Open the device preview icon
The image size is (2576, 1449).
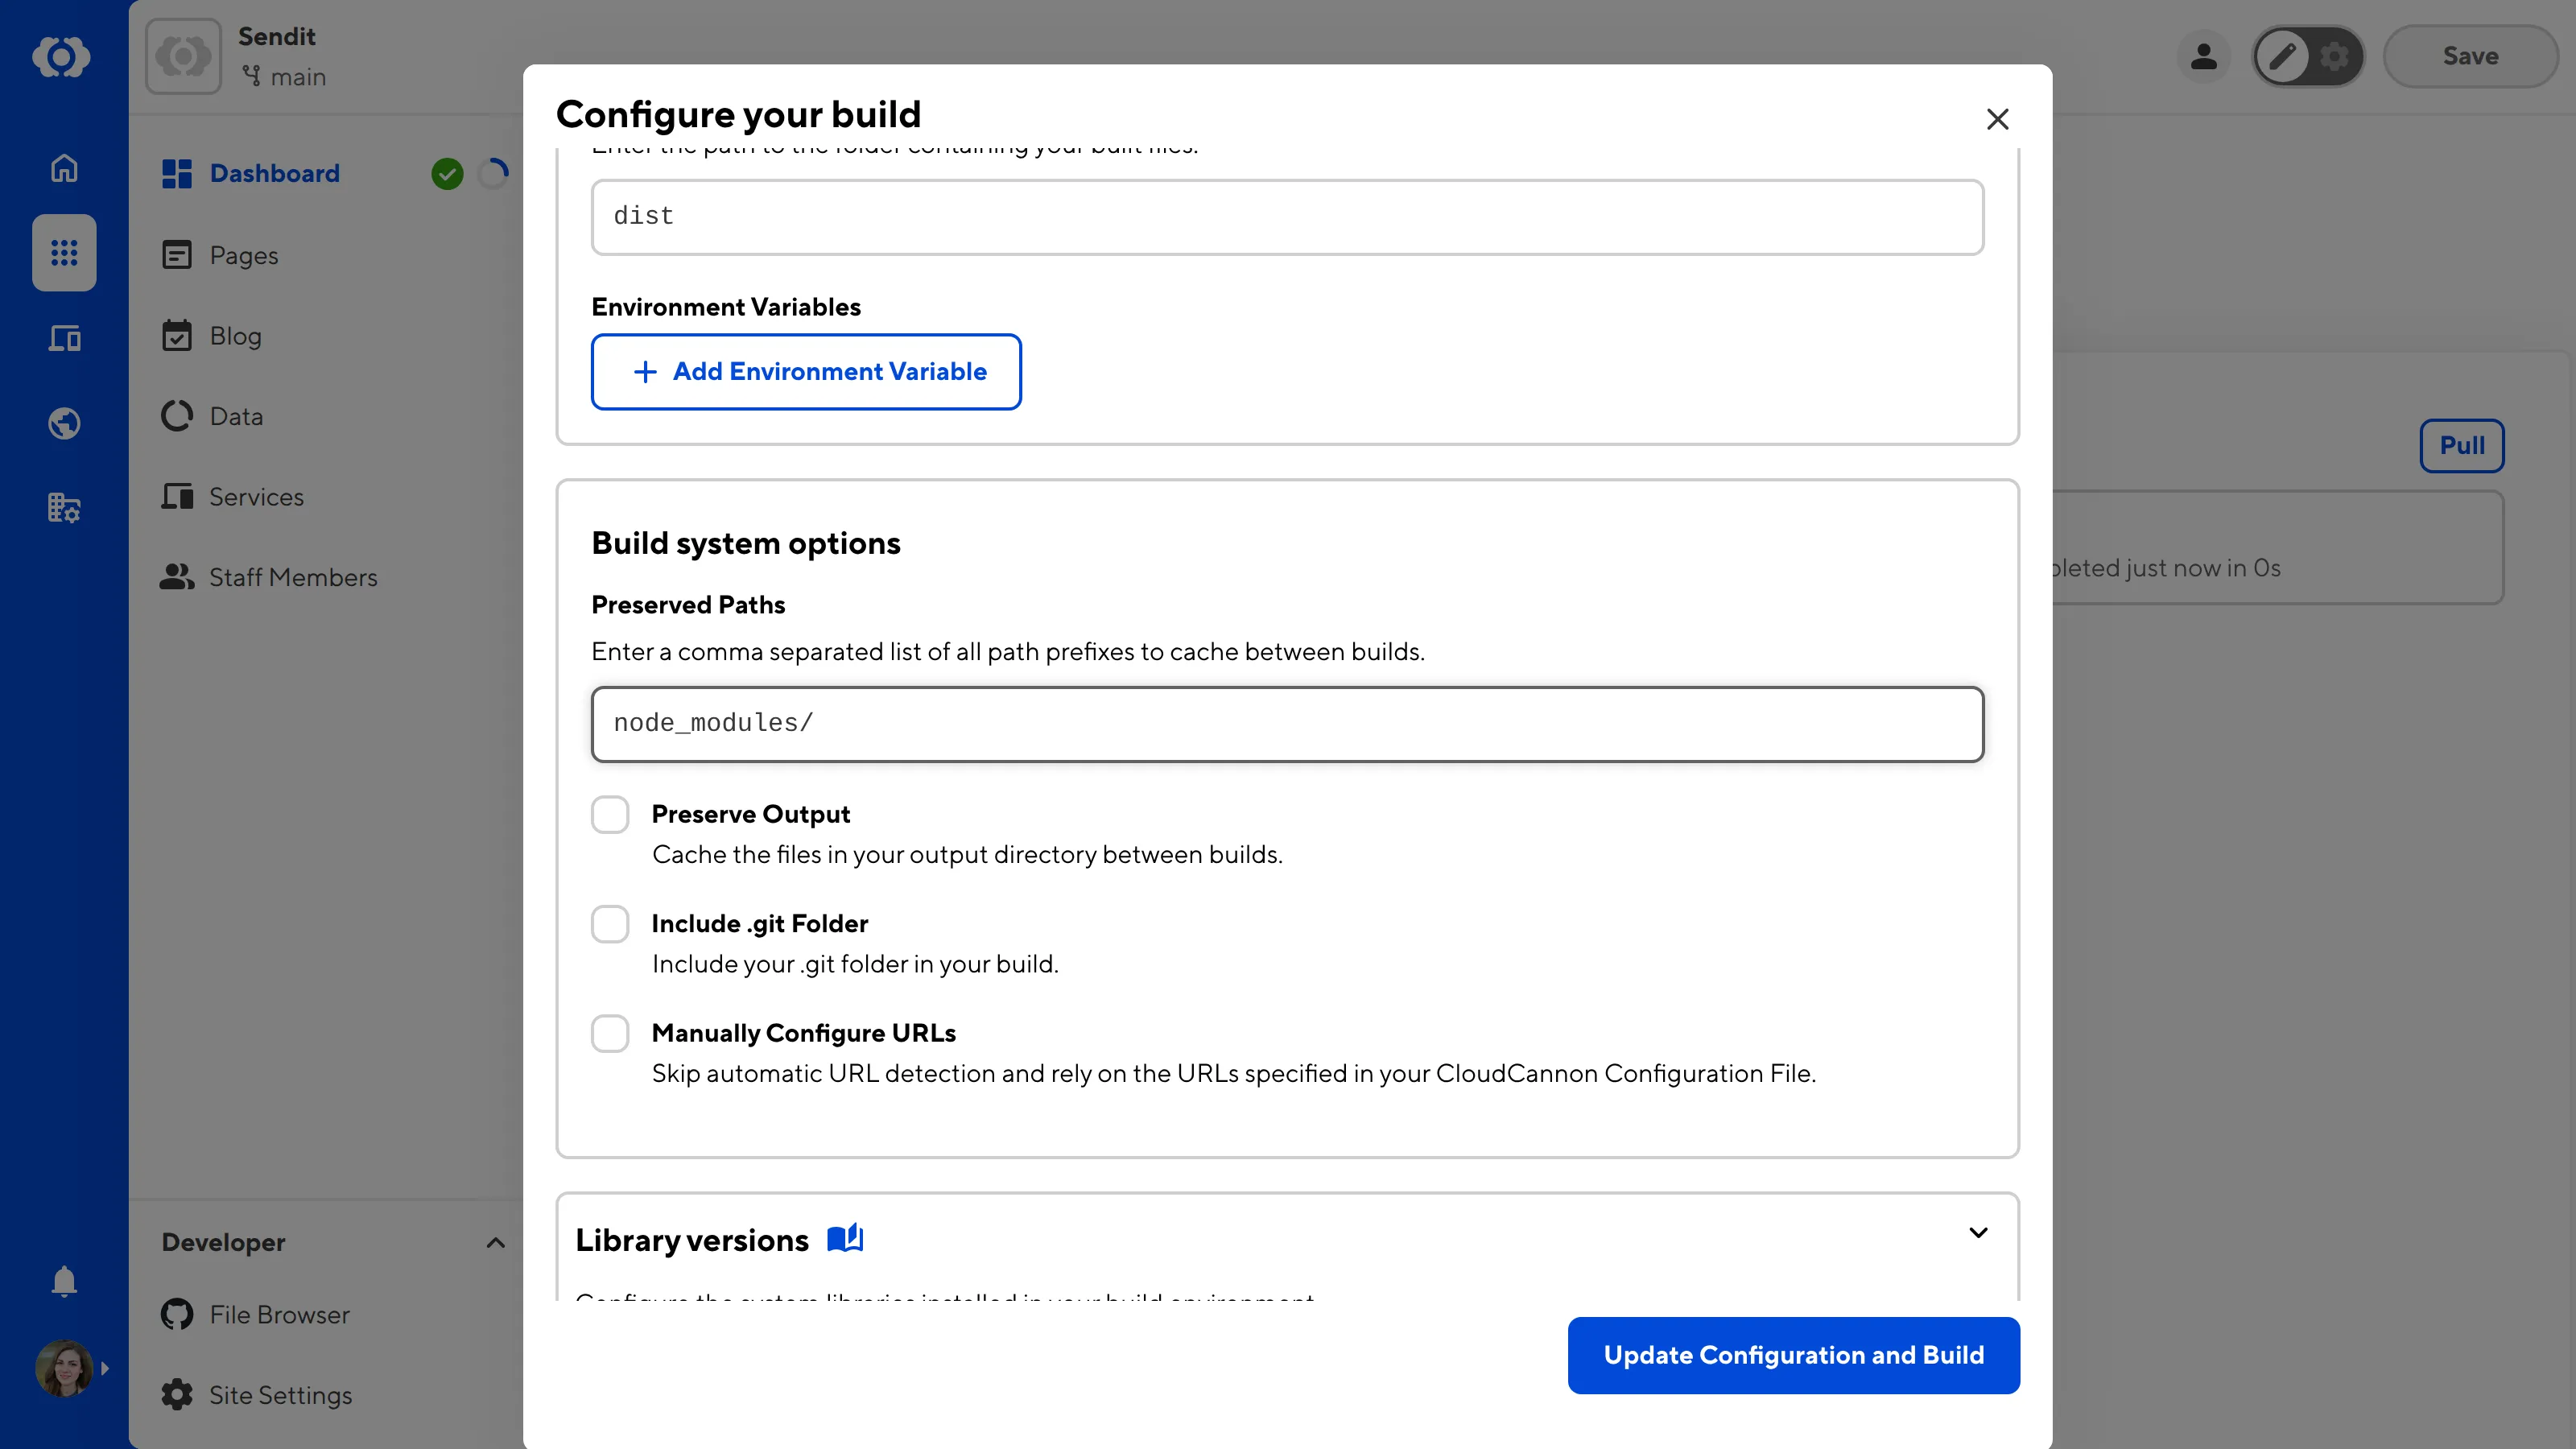tap(63, 338)
